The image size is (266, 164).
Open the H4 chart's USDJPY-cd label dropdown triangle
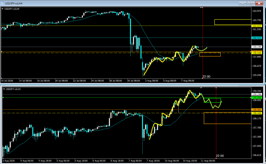point(3,9)
